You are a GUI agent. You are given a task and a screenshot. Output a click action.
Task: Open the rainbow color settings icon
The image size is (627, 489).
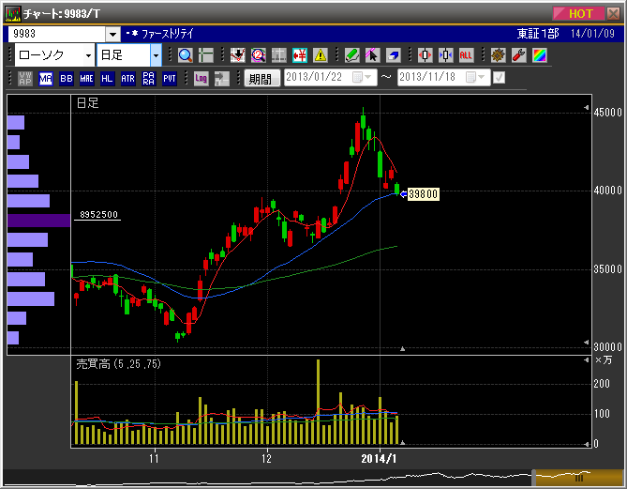pos(538,54)
